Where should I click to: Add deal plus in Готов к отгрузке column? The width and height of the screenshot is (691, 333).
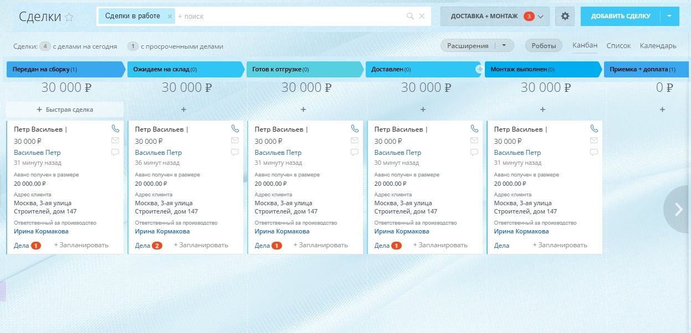click(303, 110)
